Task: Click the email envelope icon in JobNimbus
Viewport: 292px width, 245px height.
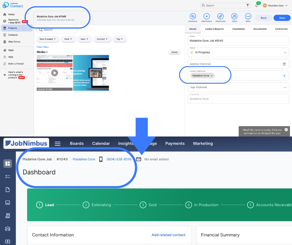Action: tap(139, 159)
